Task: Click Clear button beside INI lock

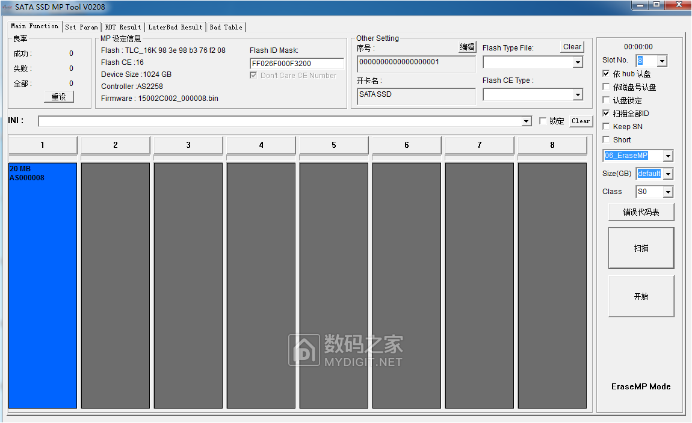Action: point(580,121)
